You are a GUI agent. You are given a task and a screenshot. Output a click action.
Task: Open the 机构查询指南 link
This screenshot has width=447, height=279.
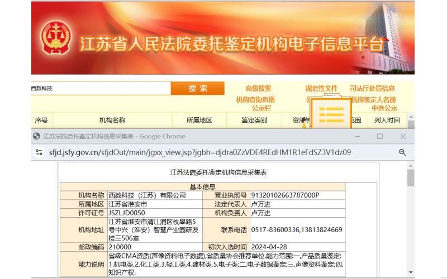pyautogui.click(x=255, y=99)
